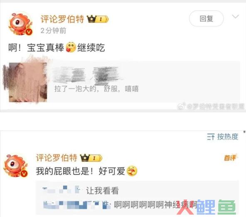Click the Weibo watermark logo
Viewport: 246px width, 217px height.
point(182,106)
